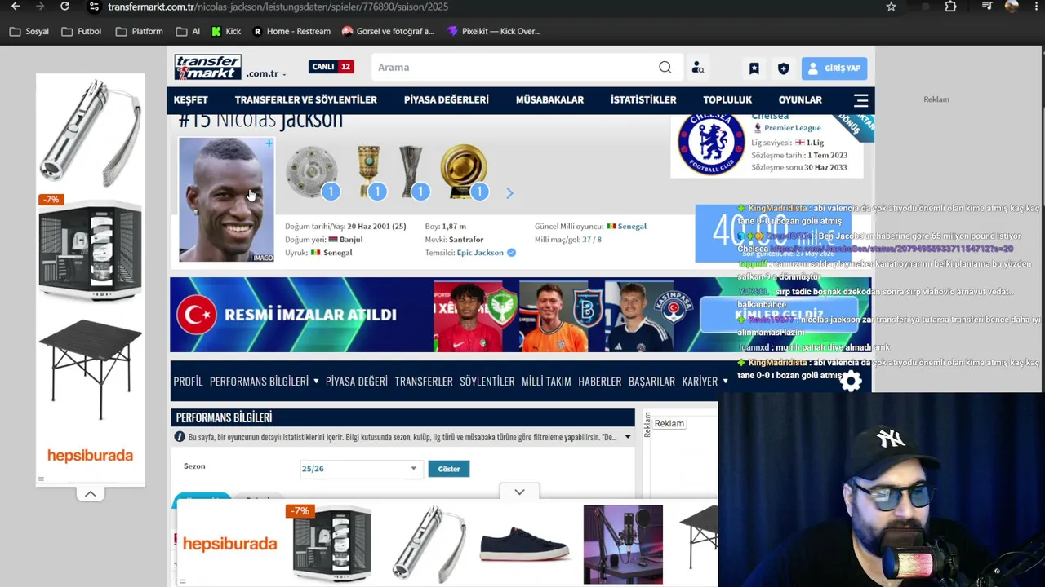Click the chat overlay settings gear
Viewport: 1045px width, 587px height.
tap(851, 381)
